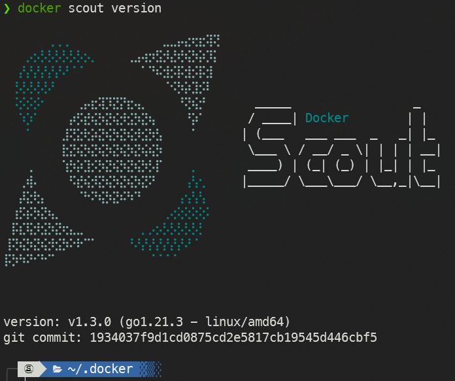The height and width of the screenshot is (381, 455).
Task: Click the green prompt arrow symbol
Action: [7, 8]
